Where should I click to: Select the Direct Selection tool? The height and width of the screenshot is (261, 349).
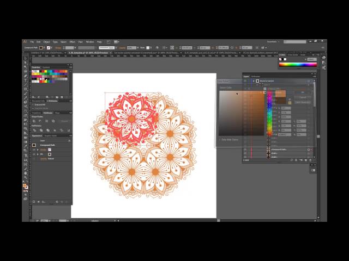tap(26, 63)
